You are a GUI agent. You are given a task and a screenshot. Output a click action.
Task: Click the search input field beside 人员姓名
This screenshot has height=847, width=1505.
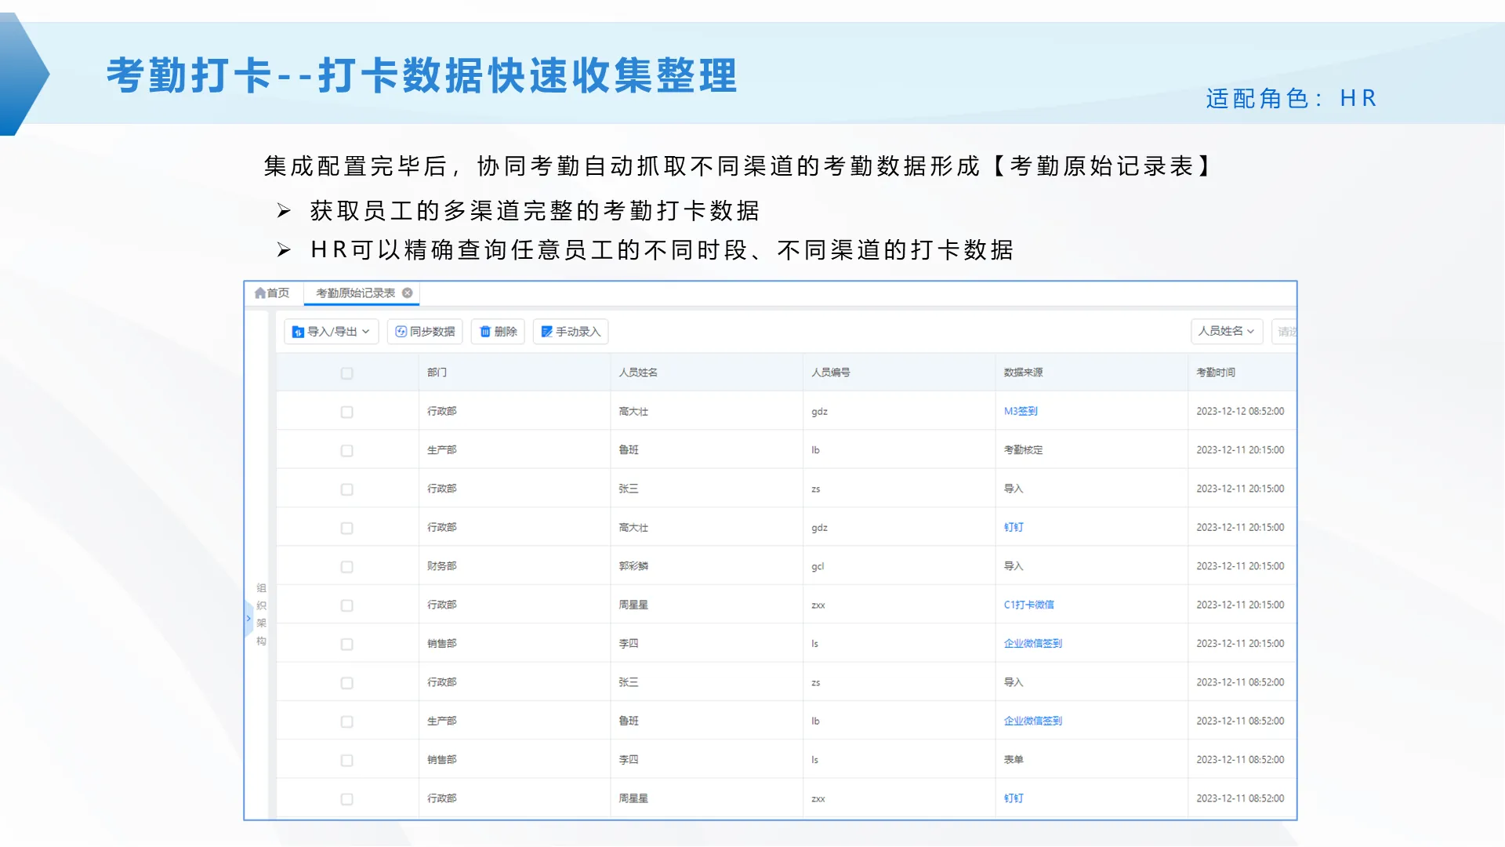coord(1284,331)
